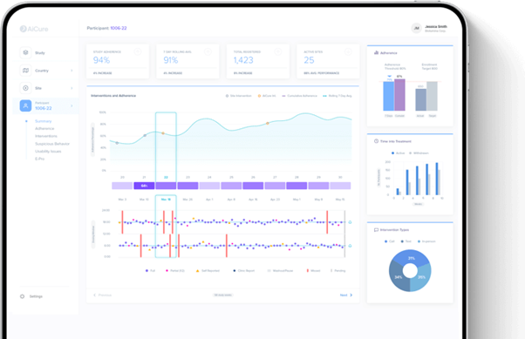Toggle Rolling 7-Day Avg legend series
The width and height of the screenshot is (525, 339).
[337, 96]
